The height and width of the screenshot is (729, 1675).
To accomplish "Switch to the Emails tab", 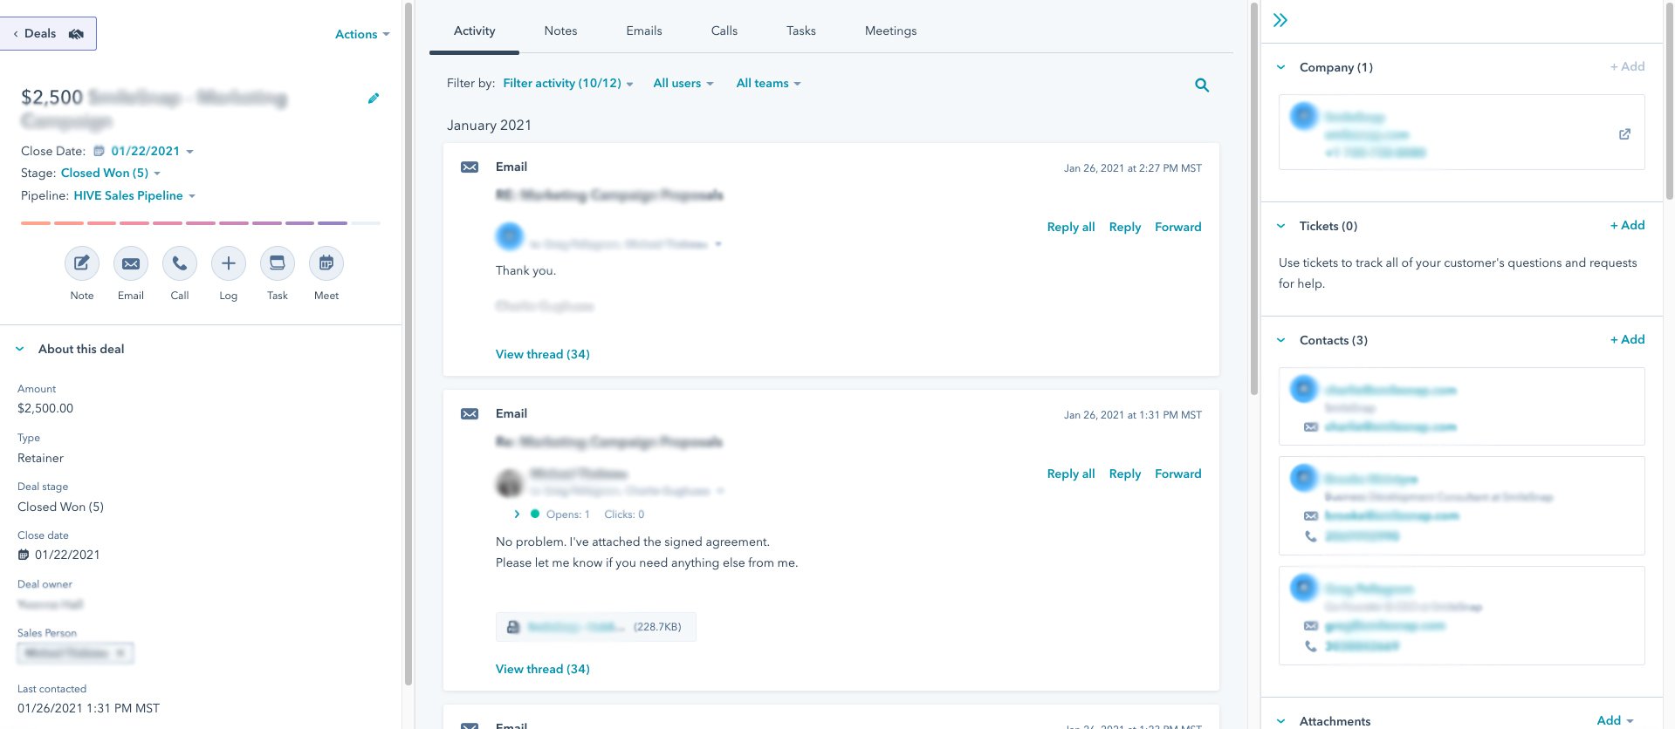I will coord(644,31).
